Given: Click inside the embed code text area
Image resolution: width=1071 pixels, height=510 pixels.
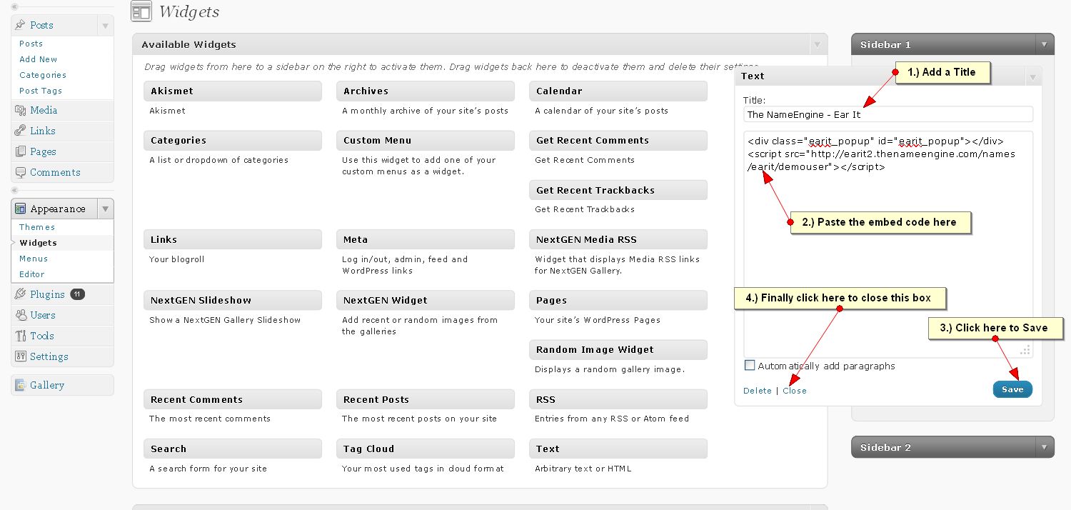Looking at the screenshot, I should (888, 244).
